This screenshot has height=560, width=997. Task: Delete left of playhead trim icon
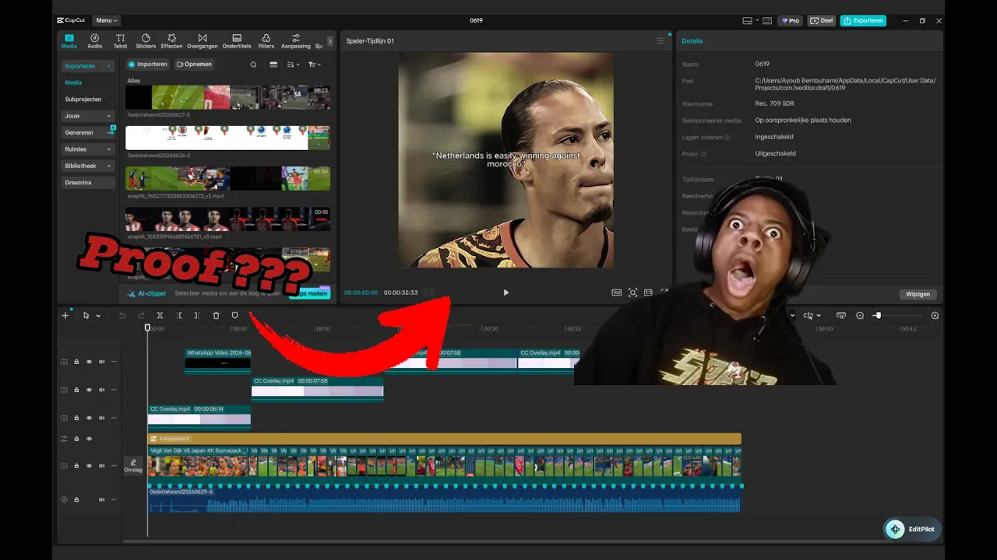click(178, 316)
